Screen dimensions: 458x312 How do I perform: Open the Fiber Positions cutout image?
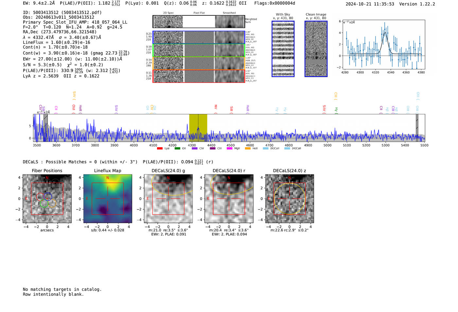tap(47, 199)
